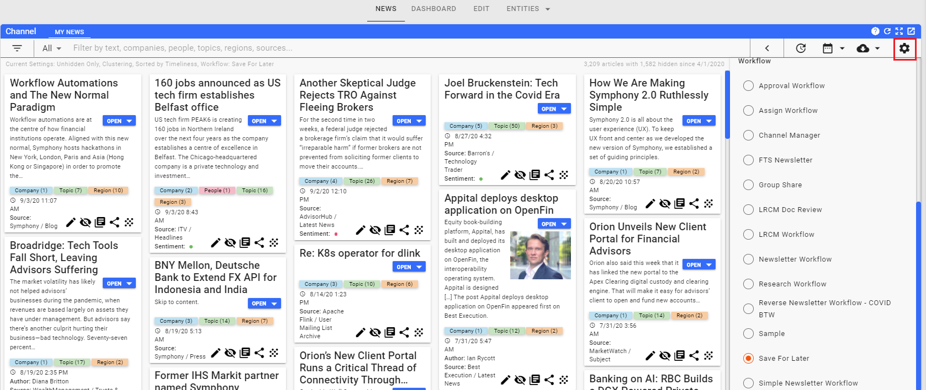Select the Save For Later radio button

749,359
